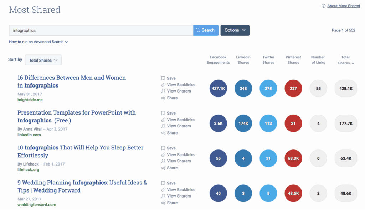Click the Search button
The image size is (365, 210).
pyautogui.click(x=206, y=30)
